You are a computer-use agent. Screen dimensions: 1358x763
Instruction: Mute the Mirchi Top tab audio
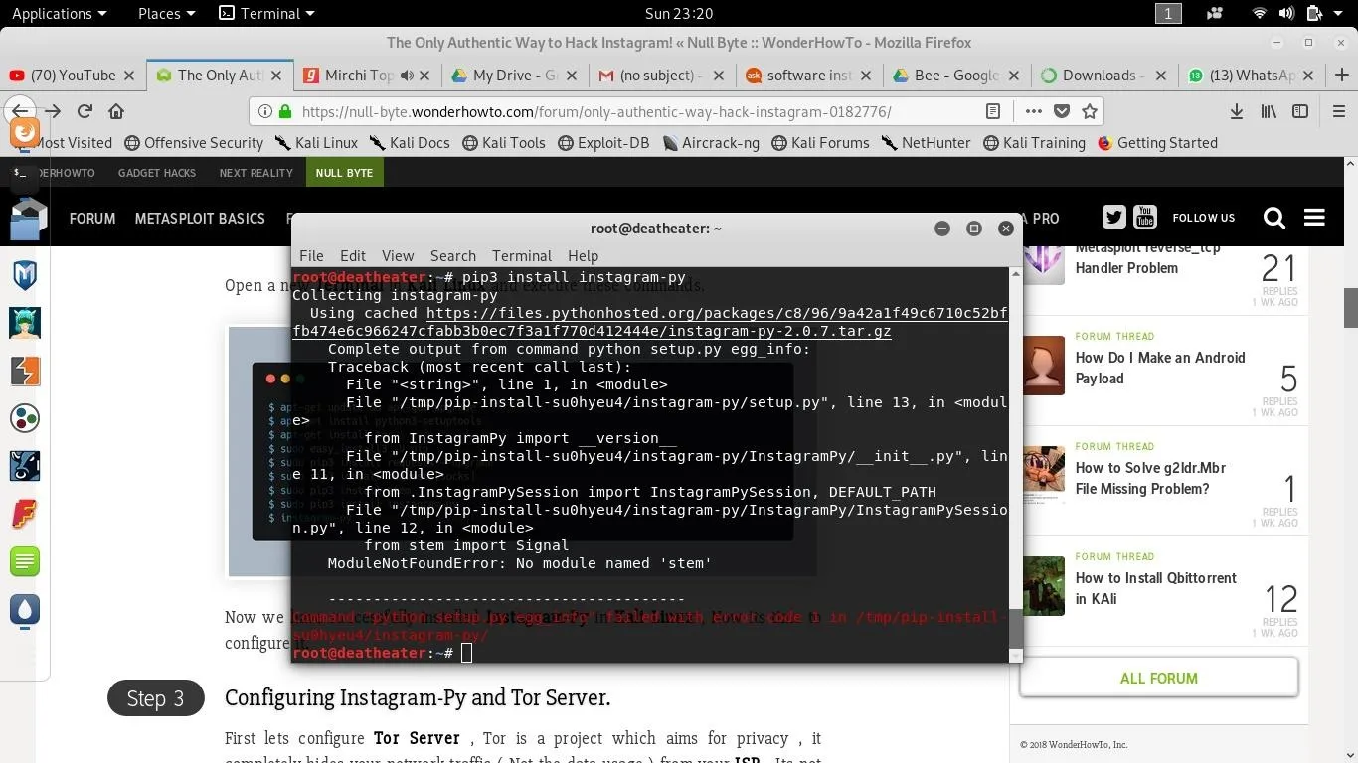[407, 76]
